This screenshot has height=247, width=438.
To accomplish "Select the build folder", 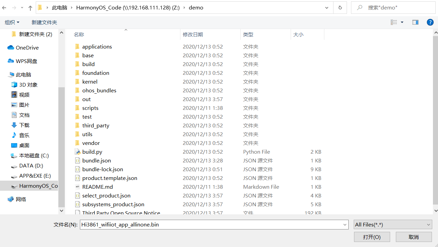I will (x=88, y=64).
